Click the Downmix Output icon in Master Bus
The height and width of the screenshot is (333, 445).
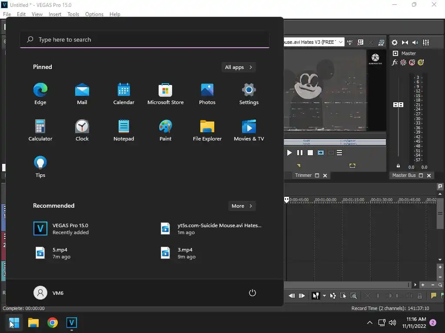pyautogui.click(x=405, y=42)
